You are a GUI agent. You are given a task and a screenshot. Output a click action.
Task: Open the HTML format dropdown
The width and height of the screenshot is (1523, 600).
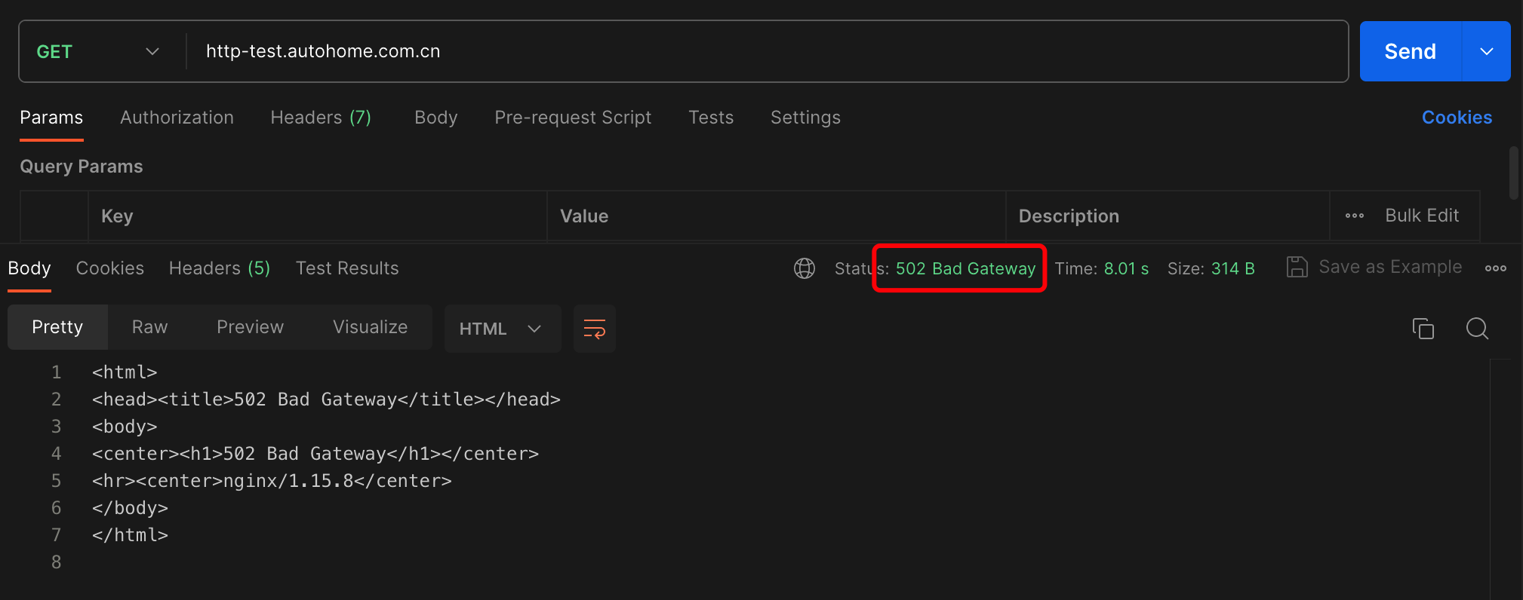click(x=501, y=329)
